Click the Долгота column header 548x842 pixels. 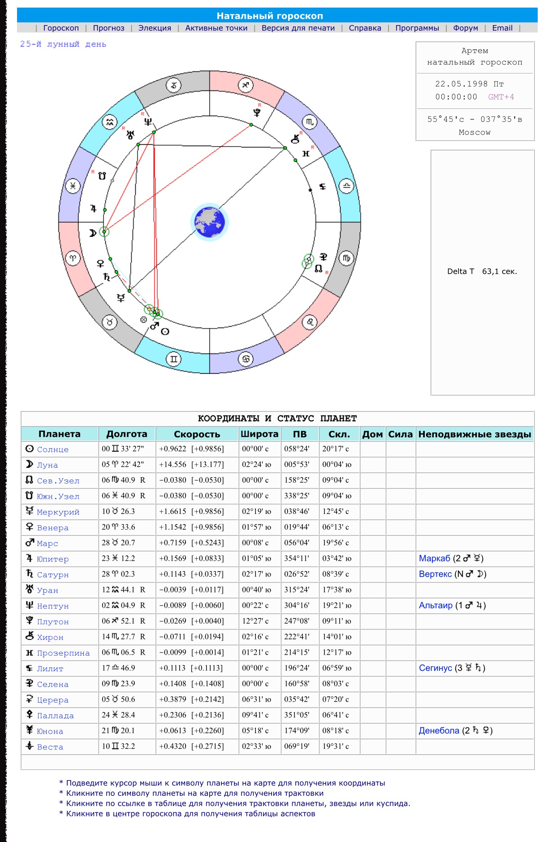click(x=127, y=434)
